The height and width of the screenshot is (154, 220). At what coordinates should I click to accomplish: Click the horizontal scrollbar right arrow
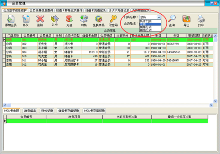pos(211,105)
